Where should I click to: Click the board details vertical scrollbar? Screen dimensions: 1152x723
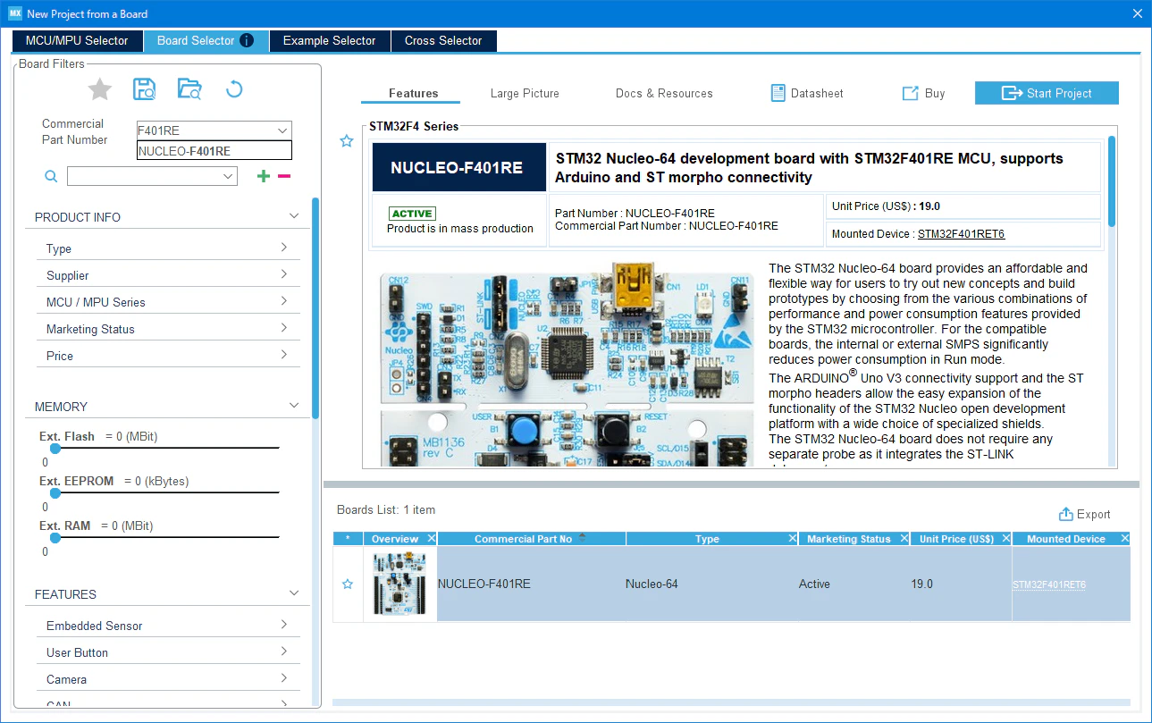point(1112,181)
